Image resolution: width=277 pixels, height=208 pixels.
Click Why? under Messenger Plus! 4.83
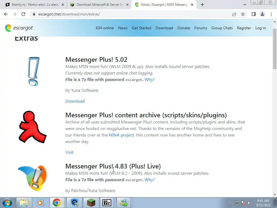(x=150, y=180)
